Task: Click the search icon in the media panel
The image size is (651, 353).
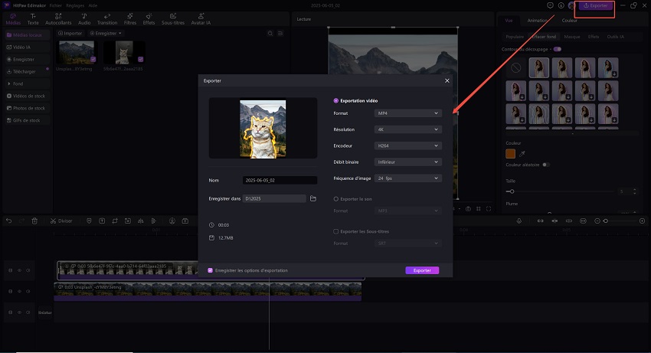Action: [270, 33]
